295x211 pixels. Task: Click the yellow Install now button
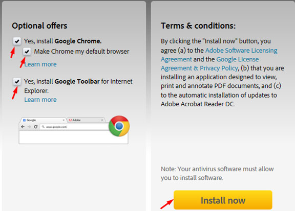tap(223, 200)
